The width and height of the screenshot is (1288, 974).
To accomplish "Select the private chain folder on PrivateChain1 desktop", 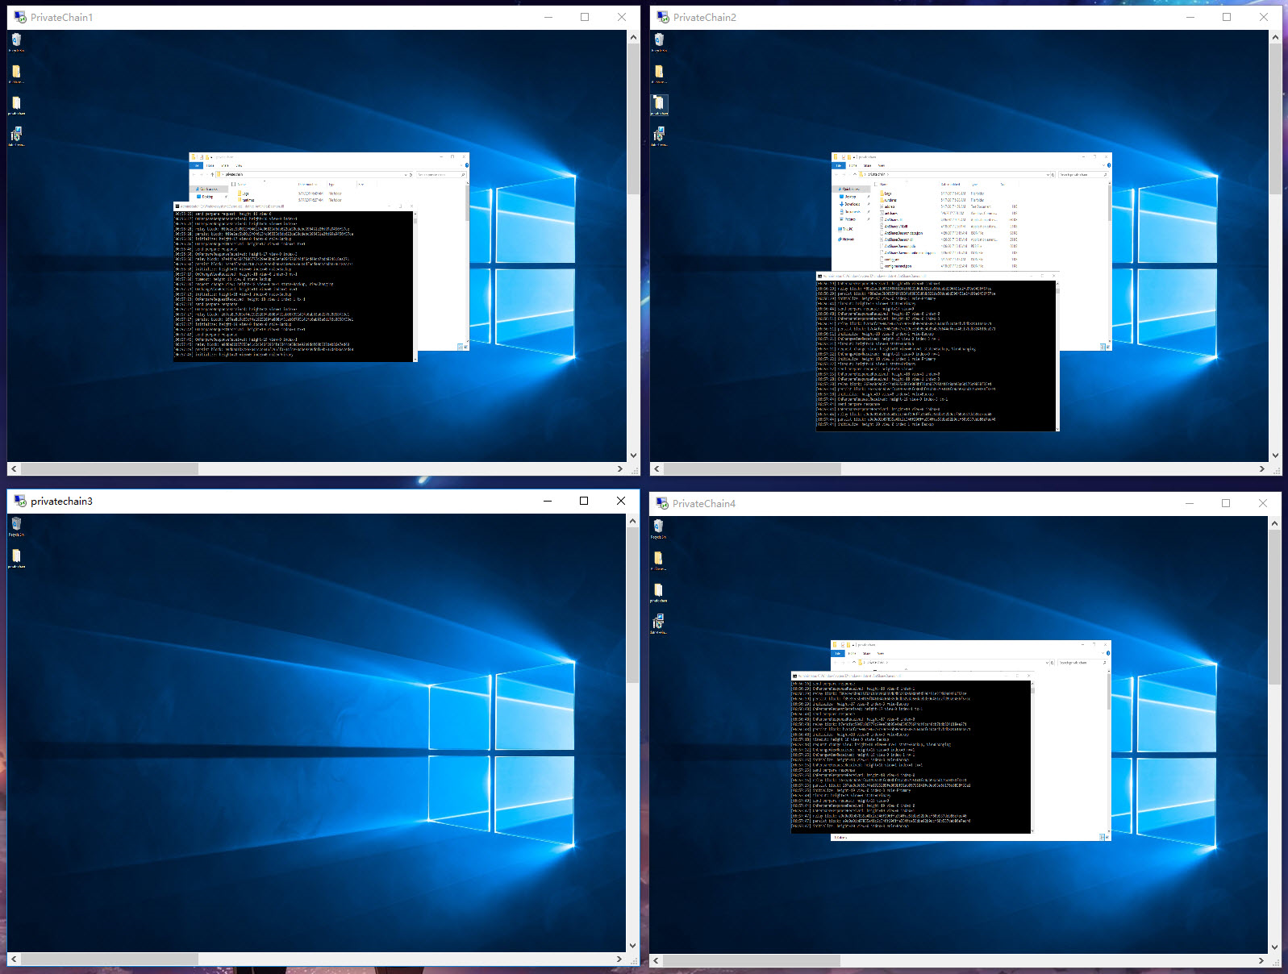I will [x=16, y=105].
